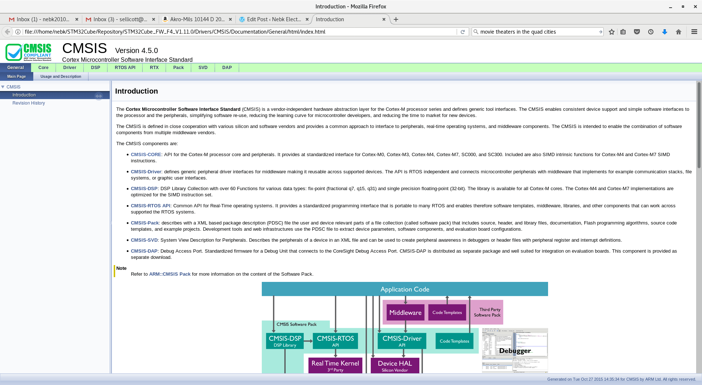The height and width of the screenshot is (385, 702).
Task: Follow the CMSIS-Driver link
Action: pos(146,172)
